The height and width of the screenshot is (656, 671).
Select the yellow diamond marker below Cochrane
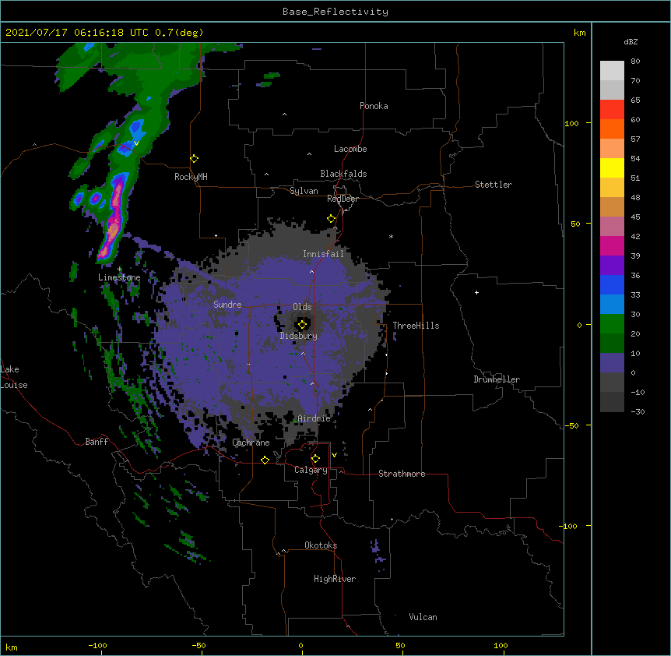tap(265, 460)
